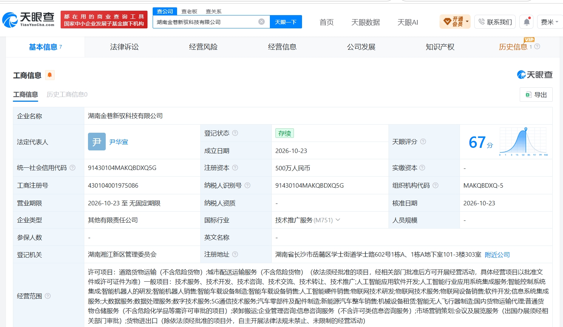Open 附近公司 nearby companies link

tap(497, 255)
